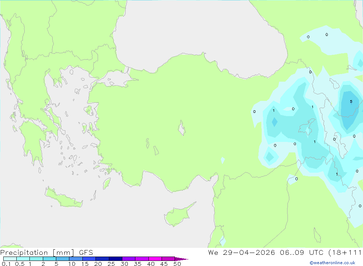Click the island of Crete on map
This screenshot has height=266, width=363.
[x=64, y=197]
